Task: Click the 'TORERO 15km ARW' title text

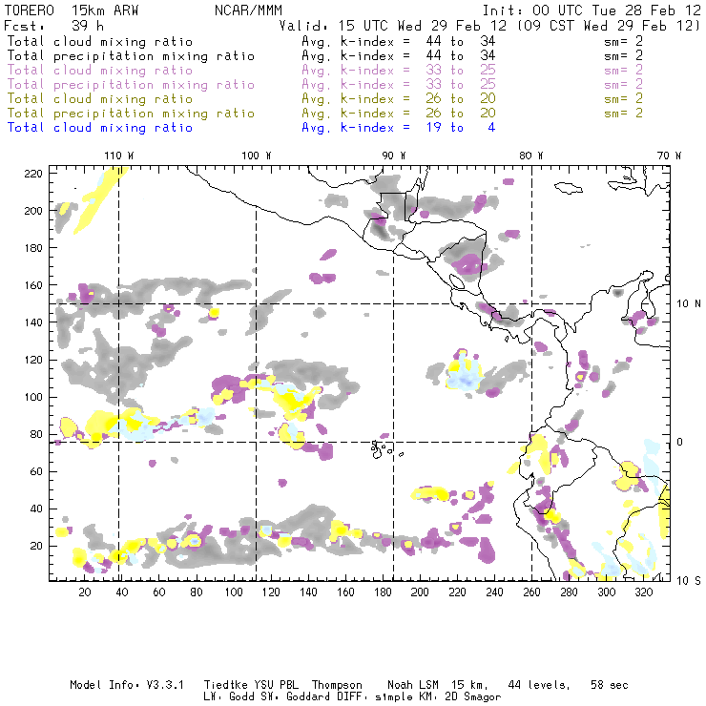Action: tap(72, 10)
